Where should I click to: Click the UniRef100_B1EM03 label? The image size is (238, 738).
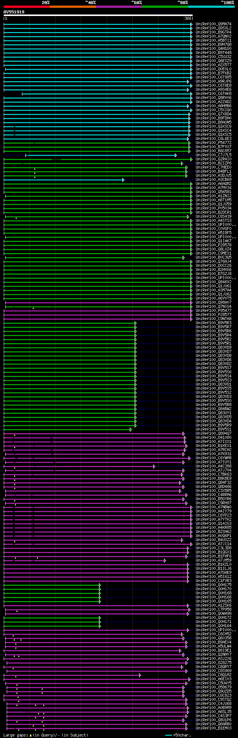[213, 728]
